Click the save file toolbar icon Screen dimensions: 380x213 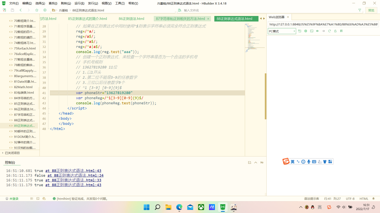coord(12,10)
